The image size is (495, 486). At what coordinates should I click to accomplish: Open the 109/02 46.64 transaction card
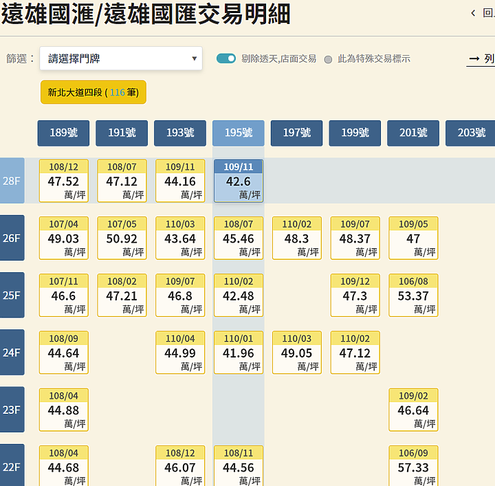click(414, 410)
